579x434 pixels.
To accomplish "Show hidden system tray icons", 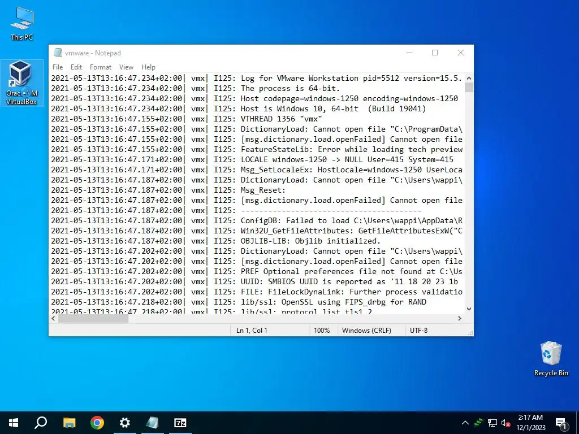I will pos(465,423).
